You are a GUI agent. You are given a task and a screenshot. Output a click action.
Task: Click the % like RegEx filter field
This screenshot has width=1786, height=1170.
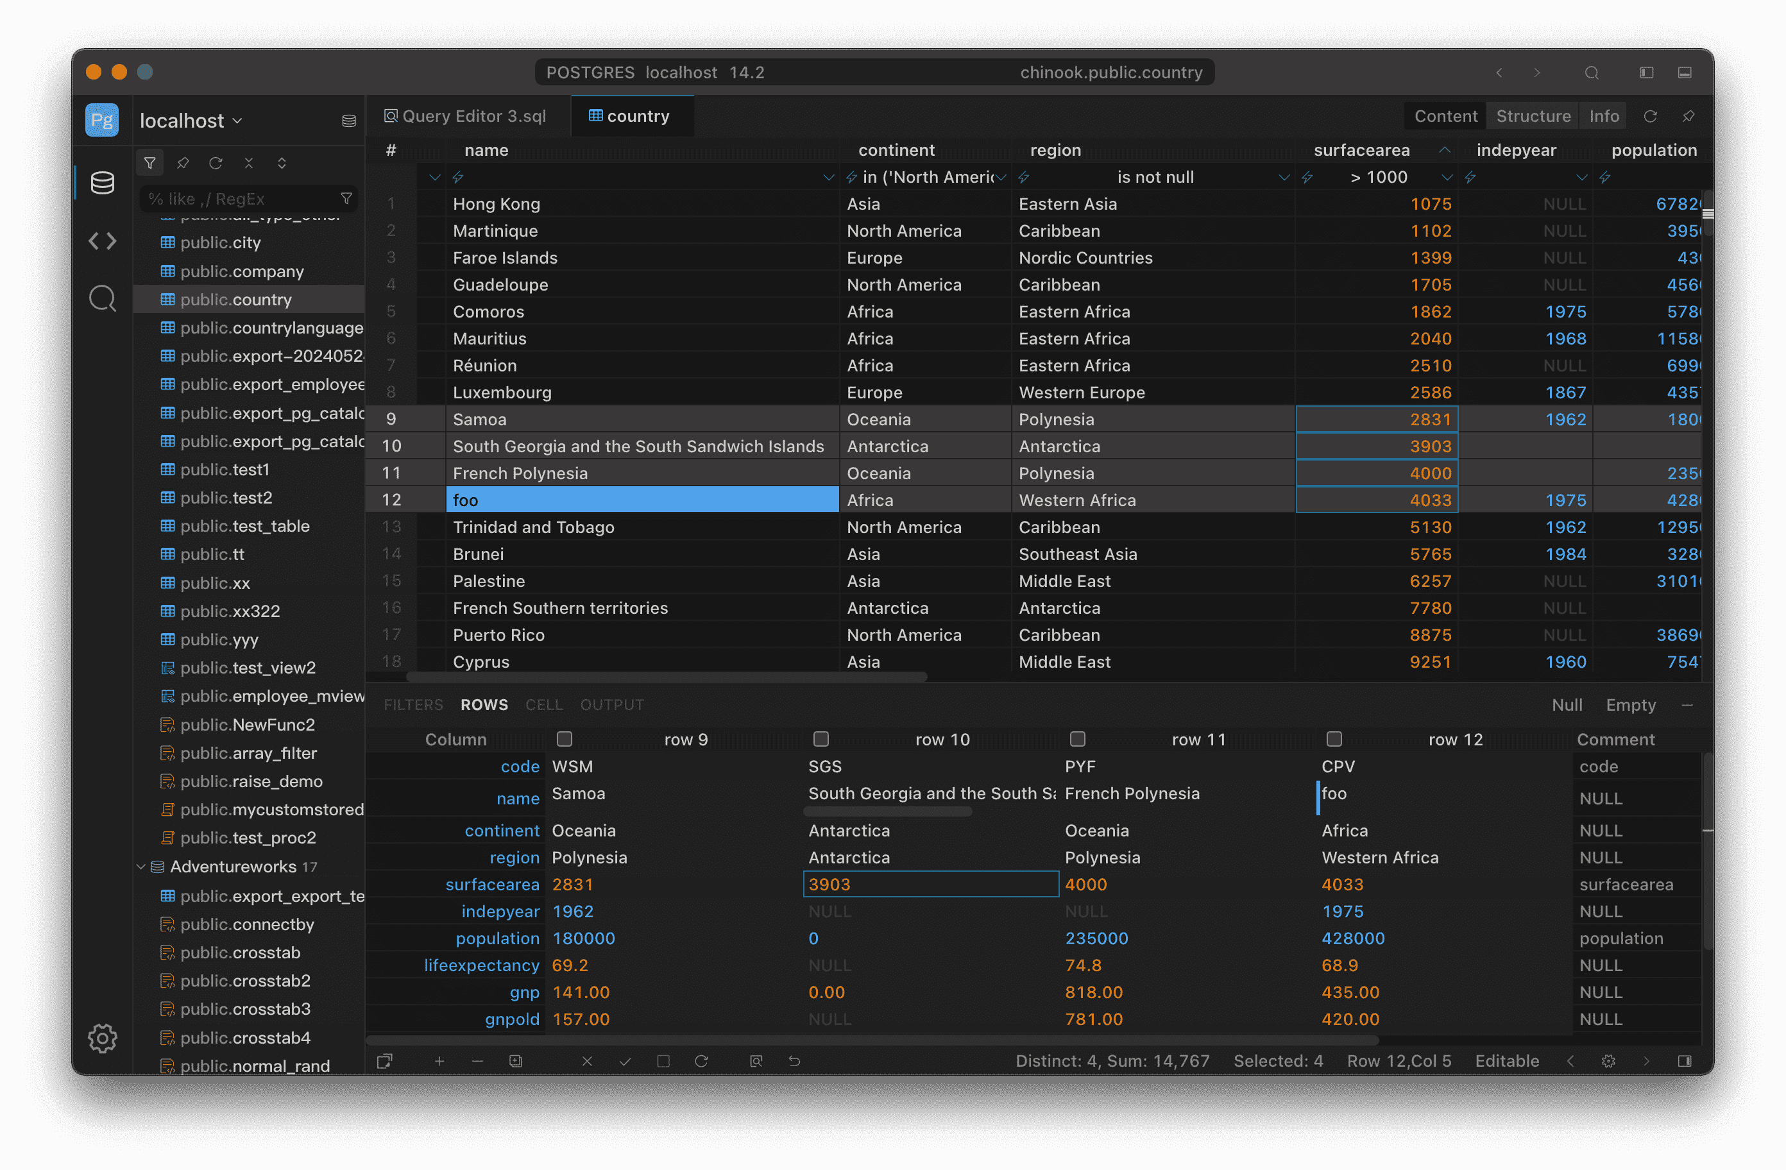coord(244,199)
